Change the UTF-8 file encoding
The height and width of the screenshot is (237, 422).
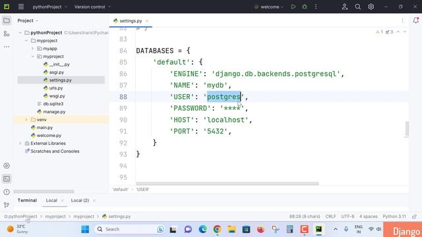[x=347, y=217]
